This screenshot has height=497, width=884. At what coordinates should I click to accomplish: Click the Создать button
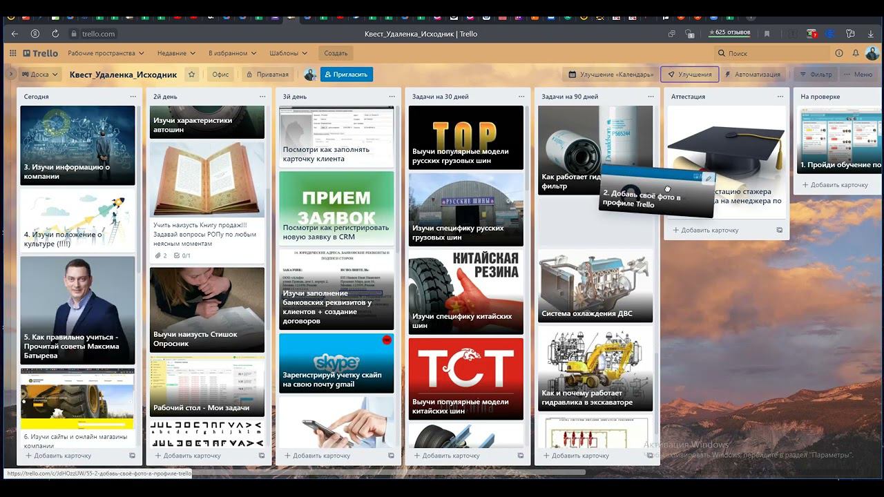tap(336, 53)
